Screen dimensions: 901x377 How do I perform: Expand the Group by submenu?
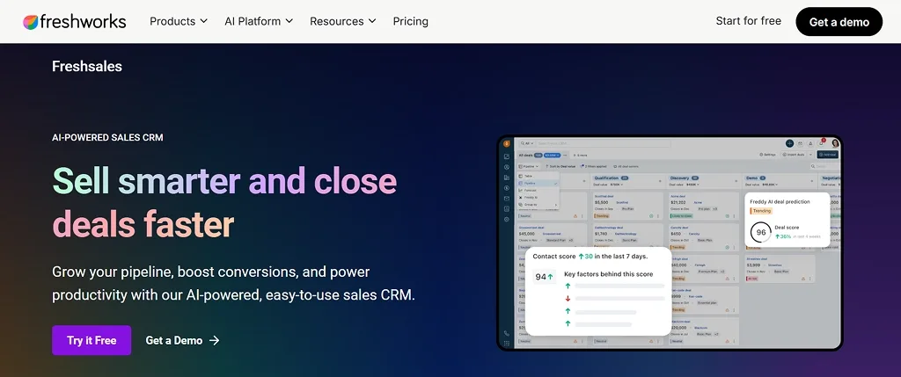coord(538,204)
